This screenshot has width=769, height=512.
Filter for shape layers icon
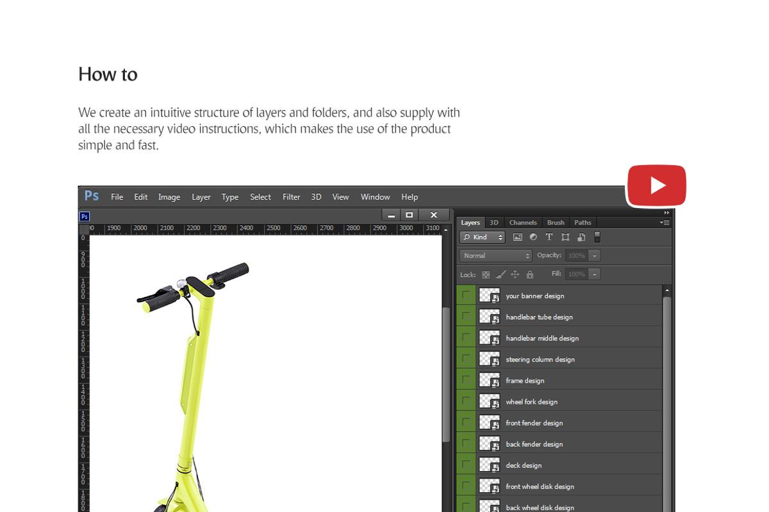565,237
